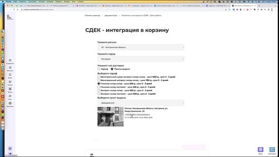Screen dimensions: 279x157
Task: Open Chrome three-dot menu
Action: coord(275,10)
